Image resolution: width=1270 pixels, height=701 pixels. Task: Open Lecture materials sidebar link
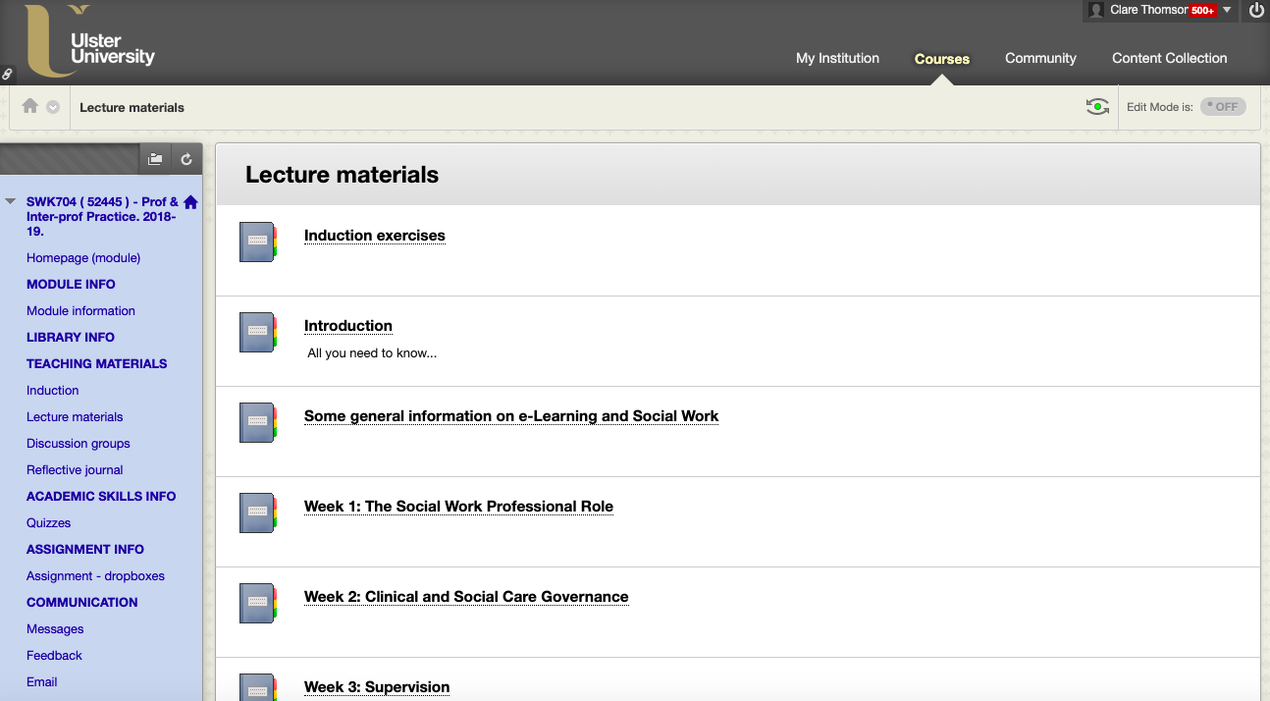(75, 416)
